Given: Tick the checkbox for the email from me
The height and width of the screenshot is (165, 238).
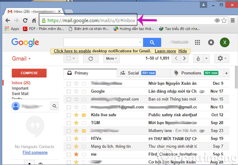Looking at the screenshot, I should click(x=69, y=154).
